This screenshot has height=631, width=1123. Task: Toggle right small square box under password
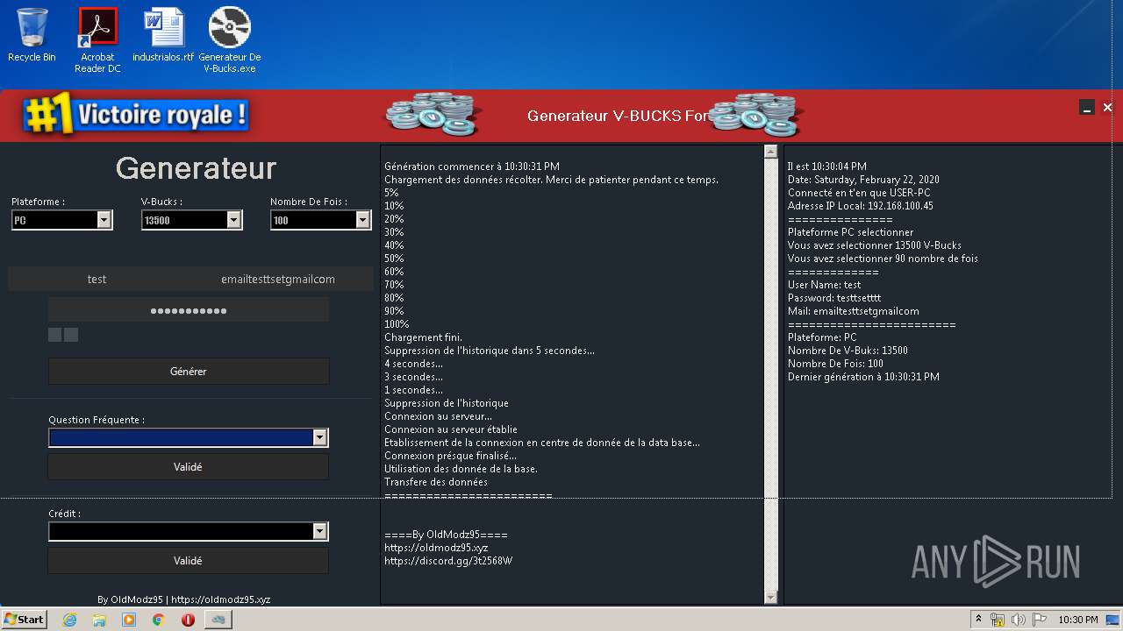coord(71,335)
